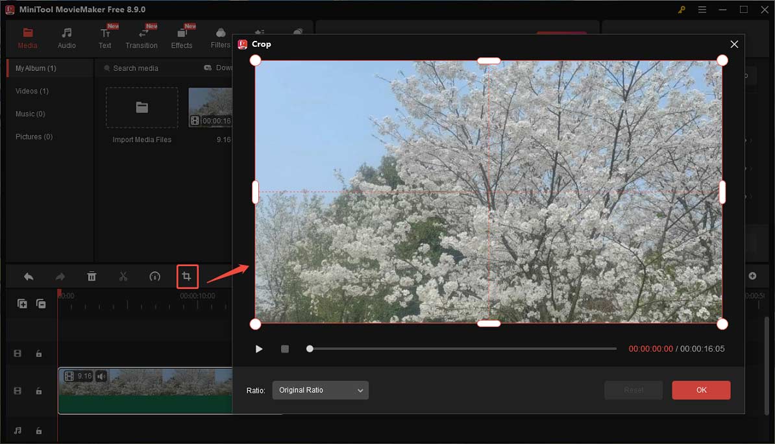The height and width of the screenshot is (444, 775).
Task: Stop the crop preview playback
Action: coord(285,349)
